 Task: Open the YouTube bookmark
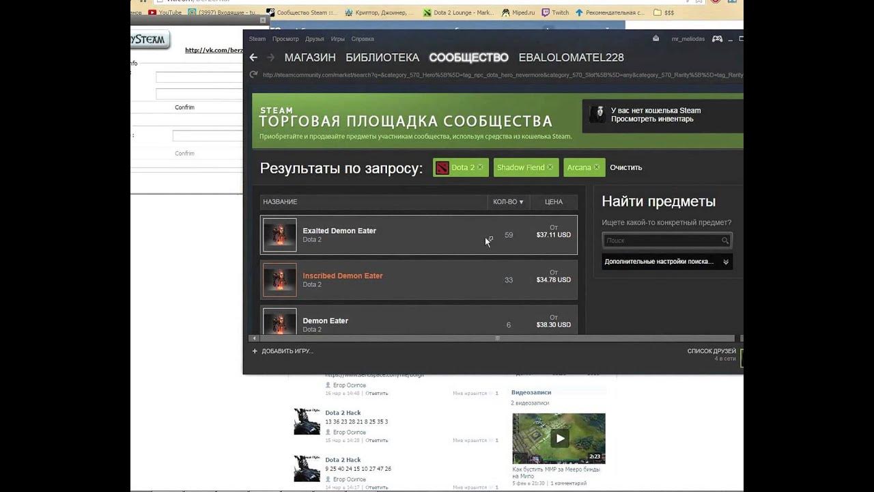165,12
